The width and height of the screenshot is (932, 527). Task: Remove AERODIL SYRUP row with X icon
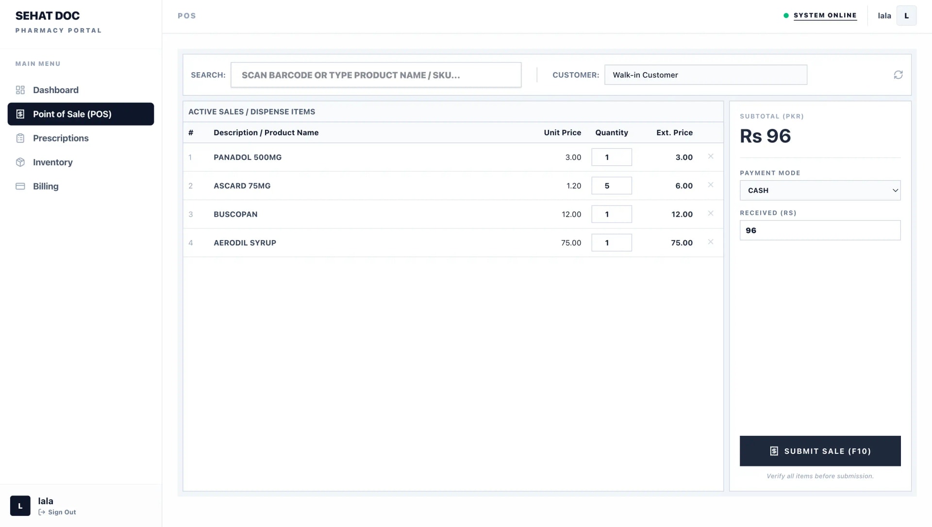(x=711, y=242)
